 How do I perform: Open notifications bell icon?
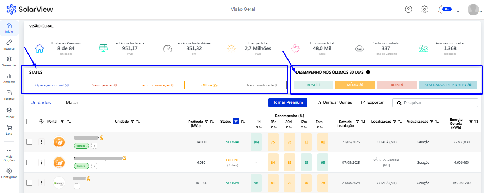(441, 10)
